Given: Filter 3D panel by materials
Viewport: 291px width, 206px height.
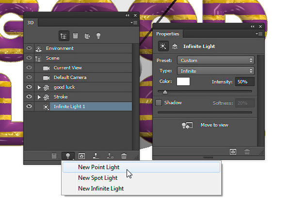Looking at the screenshot, I should click(x=87, y=36).
